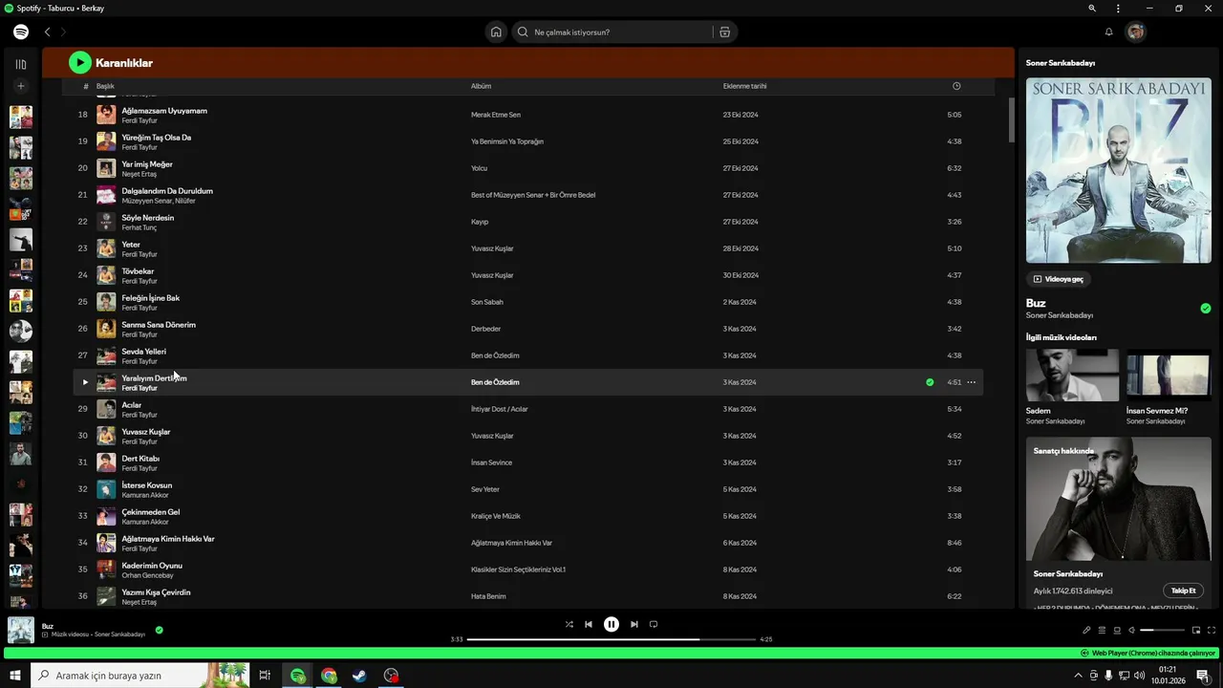Show lyrics with microphone icon
The width and height of the screenshot is (1223, 688).
click(x=1086, y=630)
